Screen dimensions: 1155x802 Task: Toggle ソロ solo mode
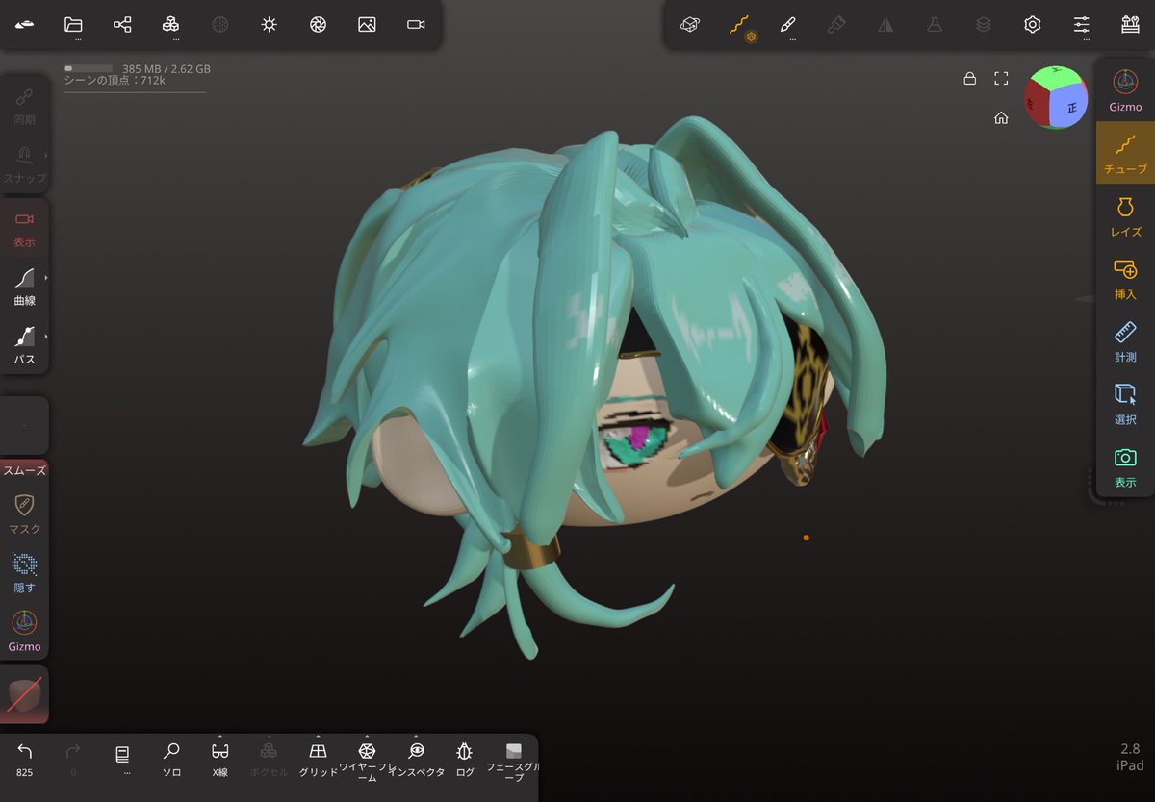(171, 758)
